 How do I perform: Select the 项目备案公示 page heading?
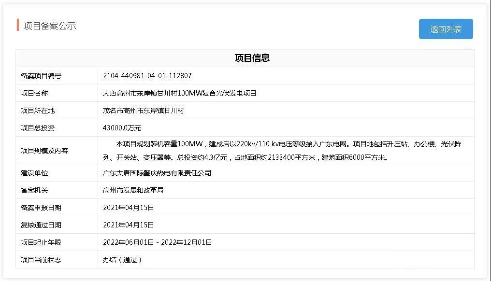tap(50, 26)
